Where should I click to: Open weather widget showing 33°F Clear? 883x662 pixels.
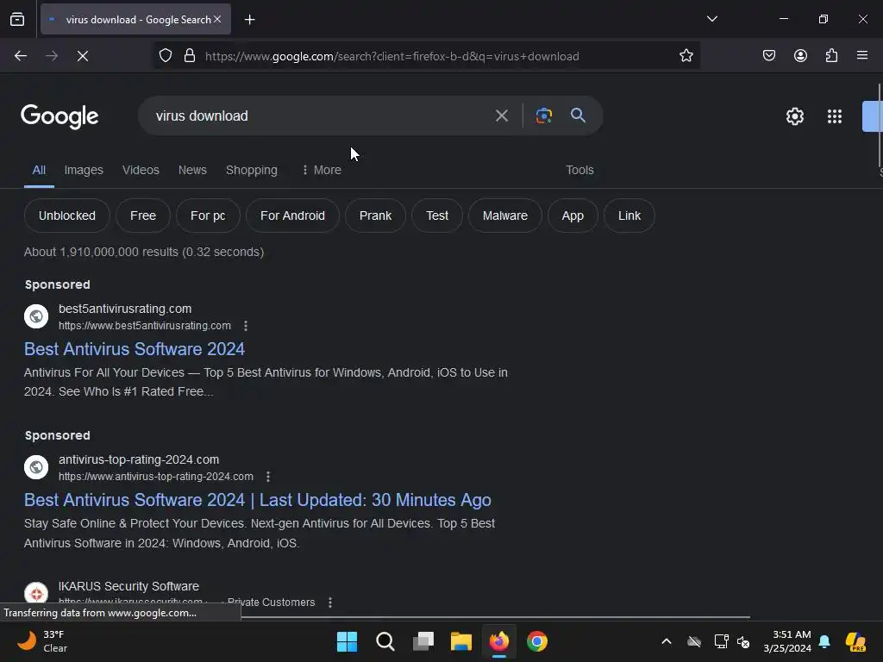coord(42,641)
